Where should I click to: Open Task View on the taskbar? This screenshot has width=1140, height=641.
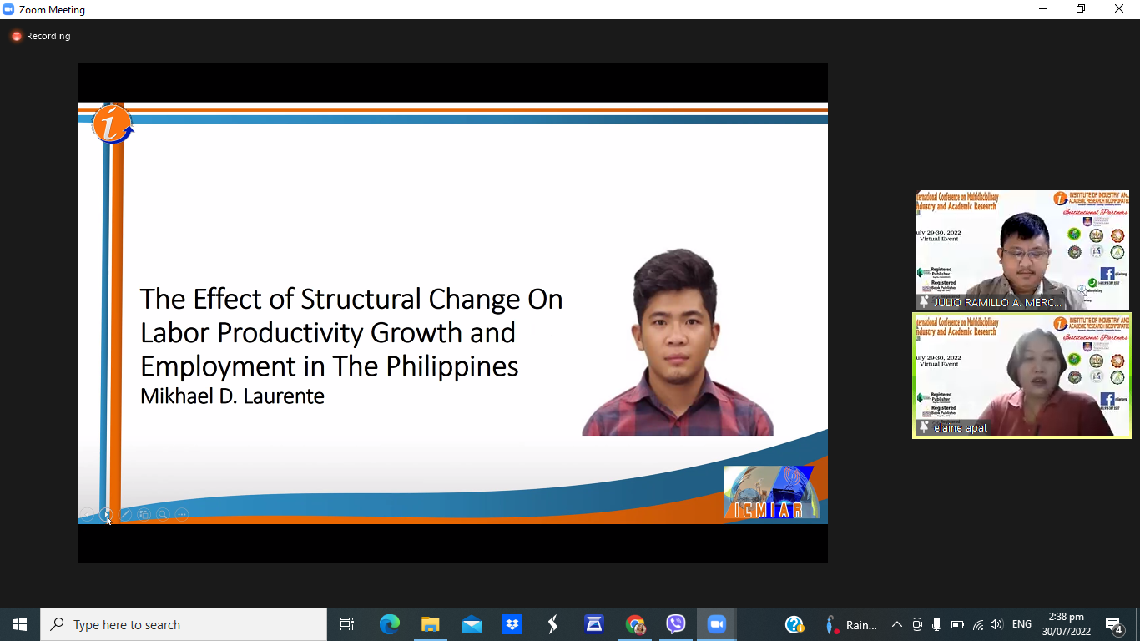click(x=347, y=624)
